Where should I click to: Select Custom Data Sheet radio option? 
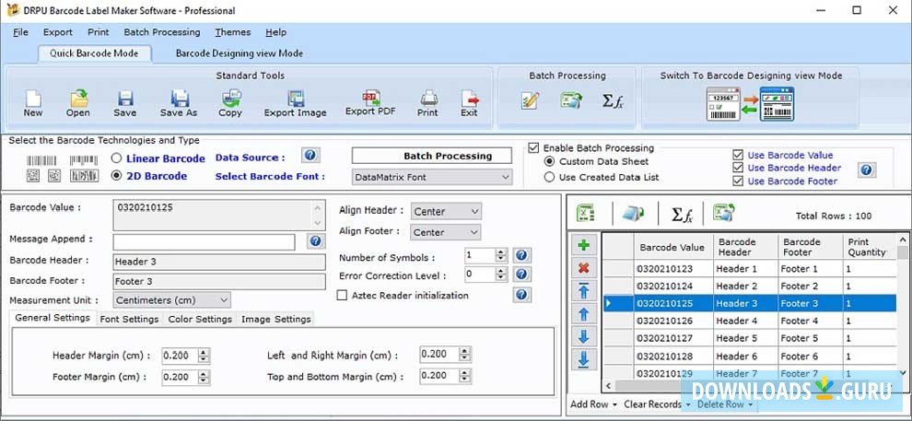point(549,161)
